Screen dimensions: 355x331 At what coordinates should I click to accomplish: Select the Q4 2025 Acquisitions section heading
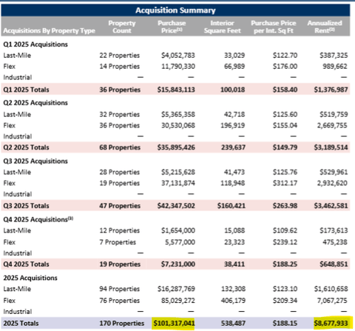pos(38,219)
